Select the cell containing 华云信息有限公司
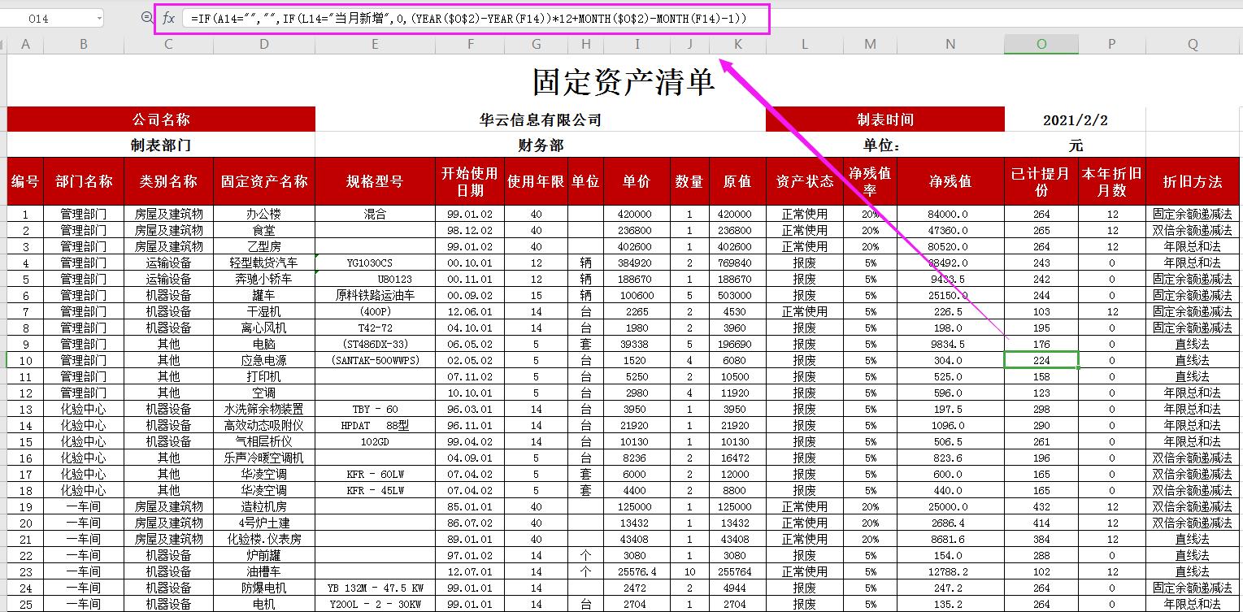The image size is (1243, 612). pos(541,119)
